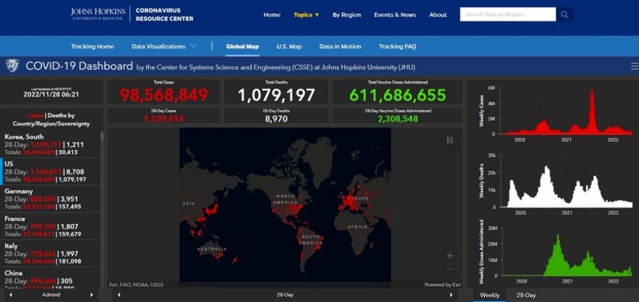This screenshot has width=639, height=302.
Task: Select the U.S. Map tab
Action: pyautogui.click(x=289, y=46)
